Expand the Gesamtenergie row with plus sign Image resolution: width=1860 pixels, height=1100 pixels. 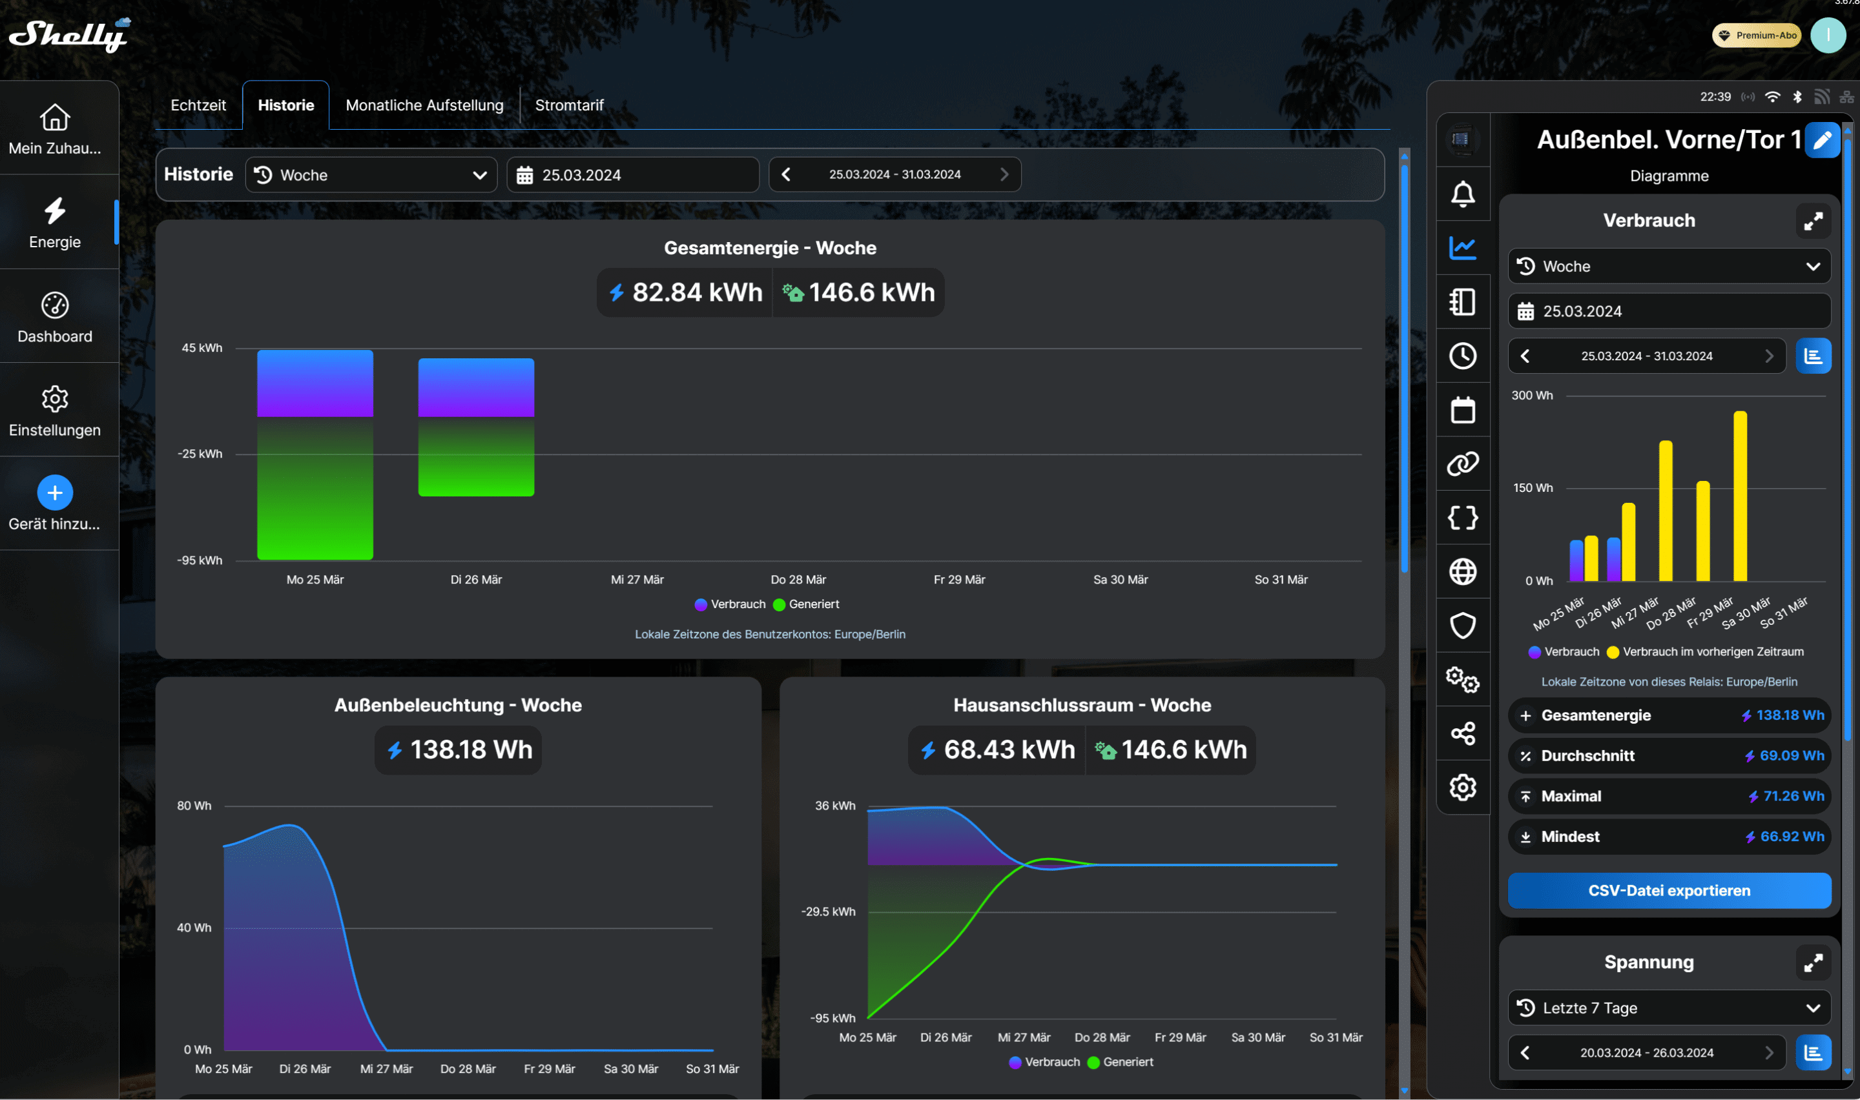(x=1525, y=715)
